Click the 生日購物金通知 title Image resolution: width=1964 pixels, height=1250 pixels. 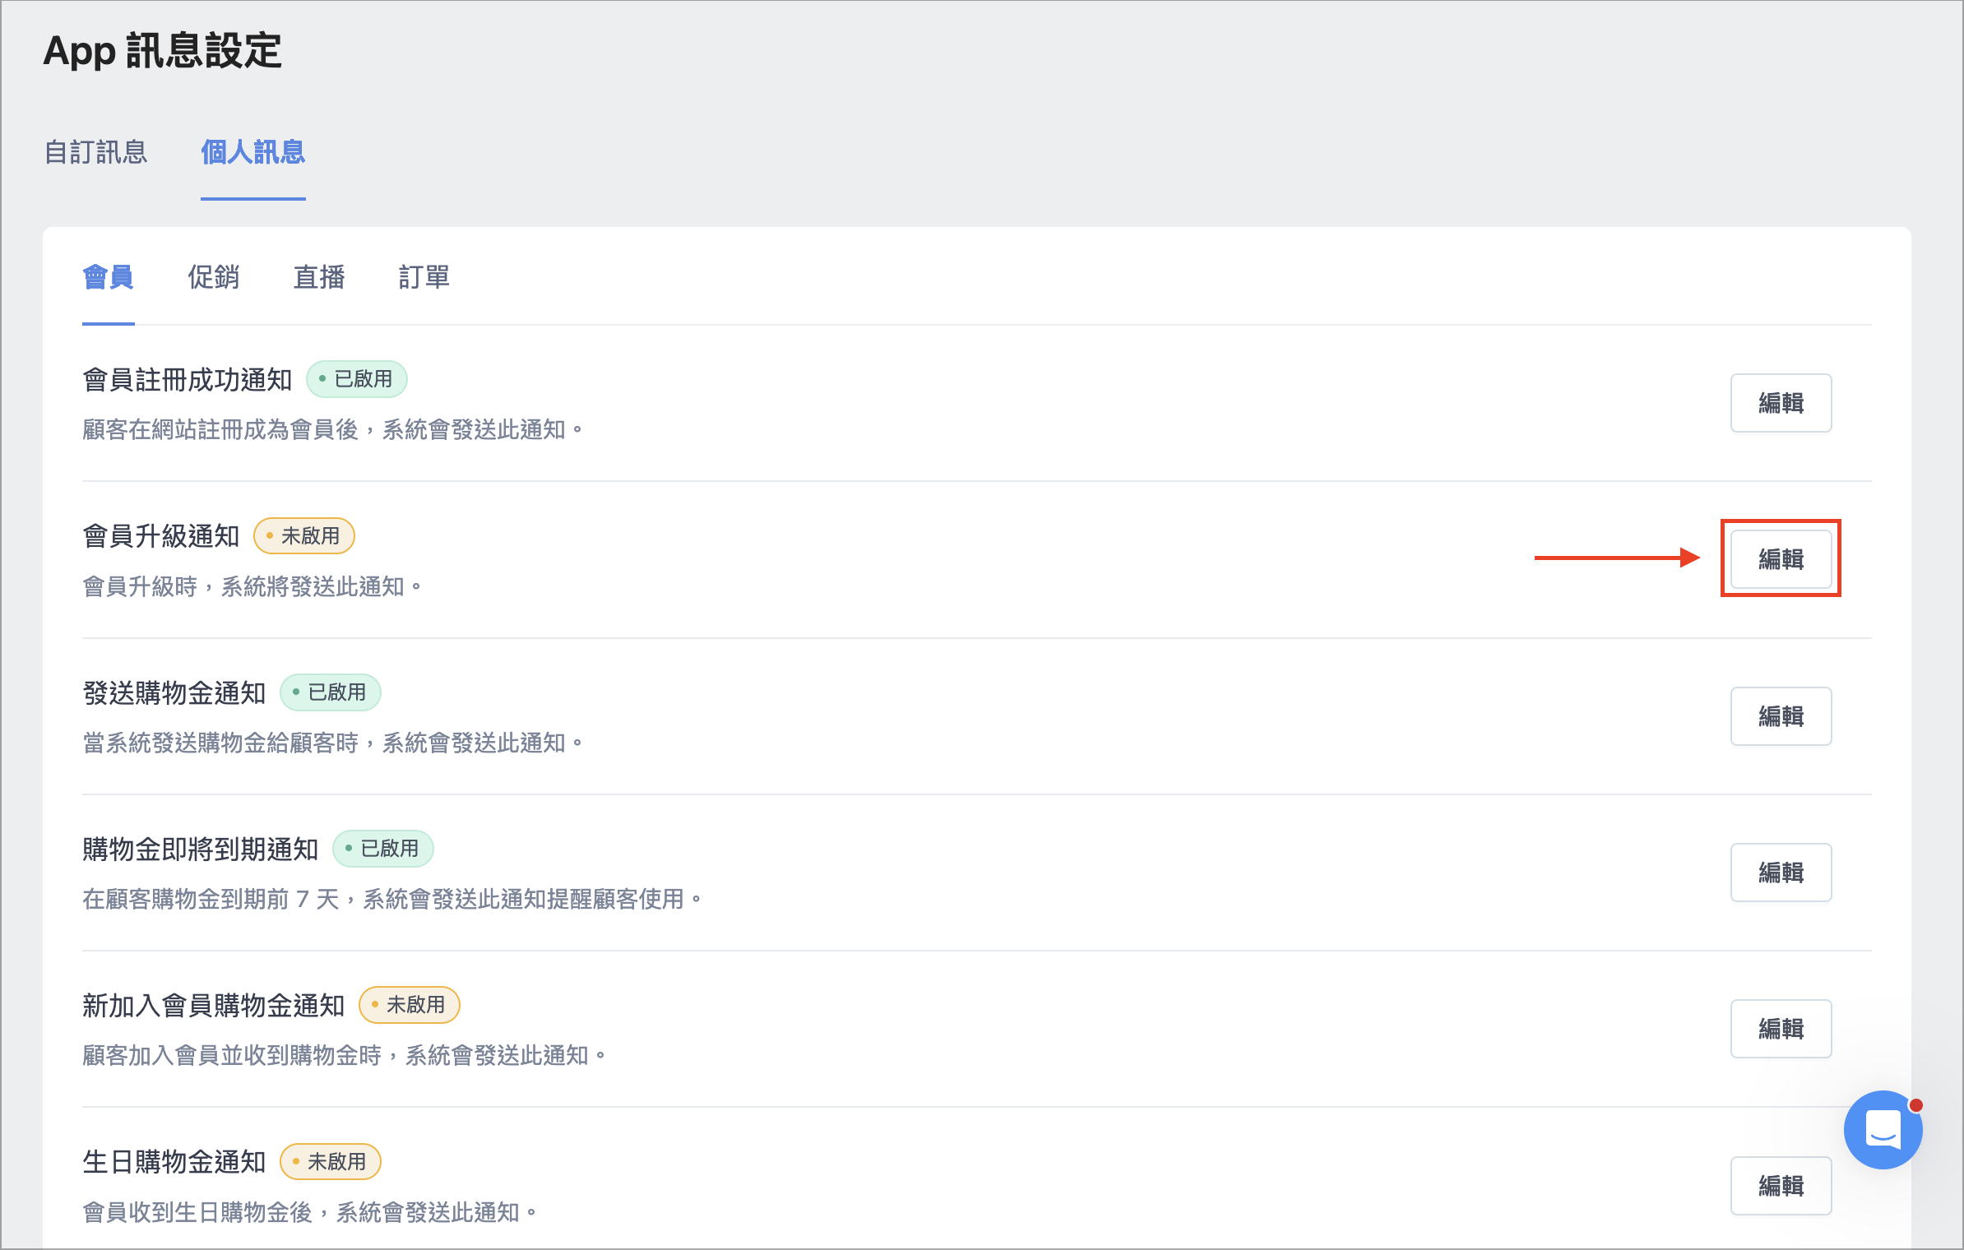click(174, 1162)
